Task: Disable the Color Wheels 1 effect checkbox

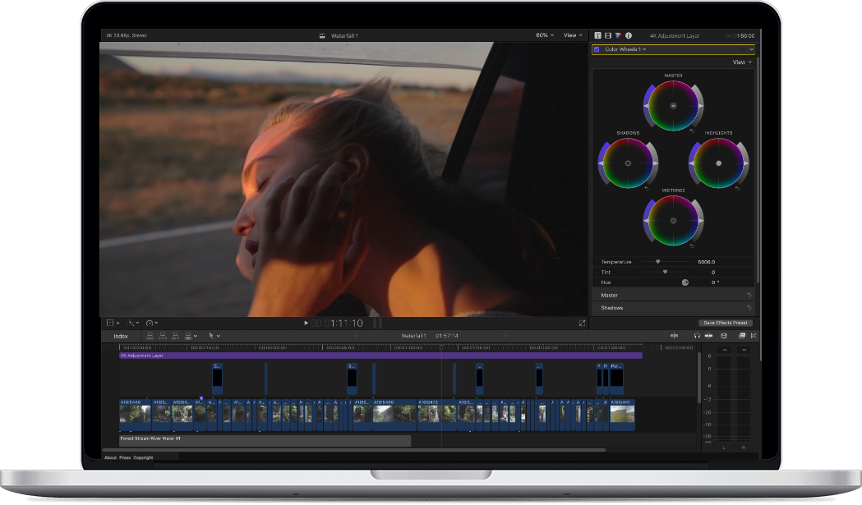Action: pyautogui.click(x=597, y=49)
